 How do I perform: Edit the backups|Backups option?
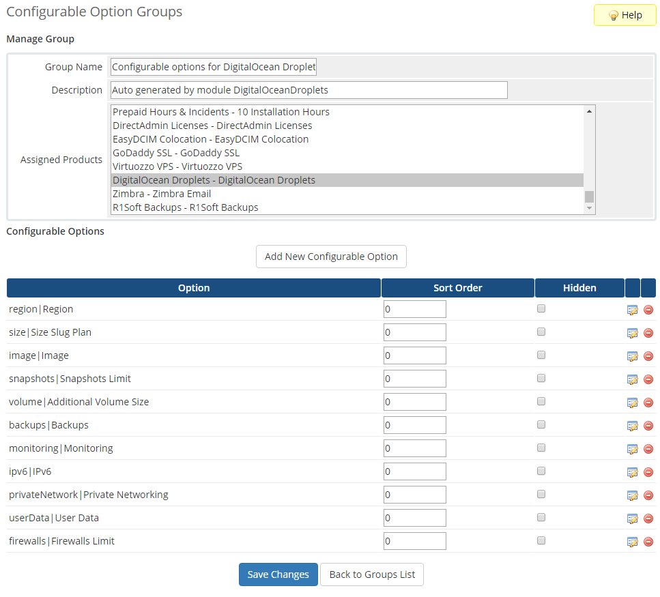pyautogui.click(x=632, y=426)
